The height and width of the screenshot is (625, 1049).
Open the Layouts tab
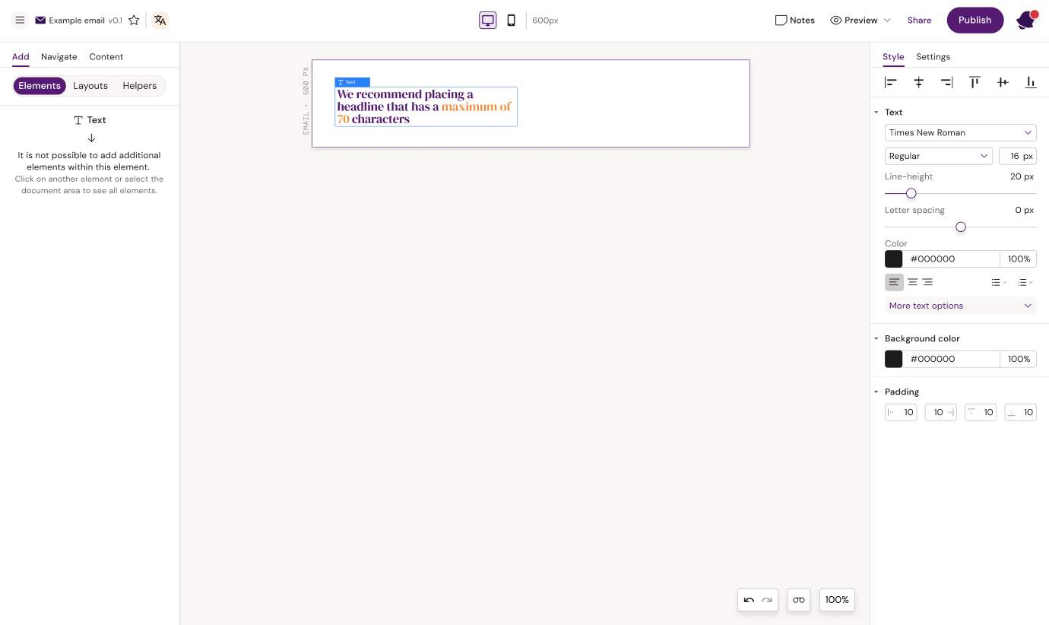[x=90, y=86]
